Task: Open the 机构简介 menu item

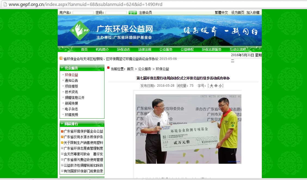Action: [102, 50]
